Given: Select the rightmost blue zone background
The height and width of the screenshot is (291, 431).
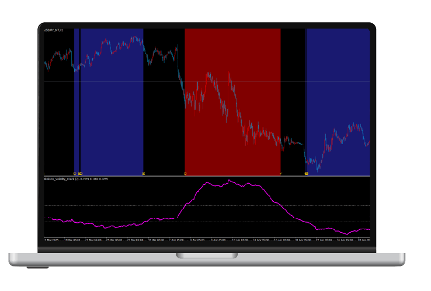Looking at the screenshot, I should [x=338, y=87].
